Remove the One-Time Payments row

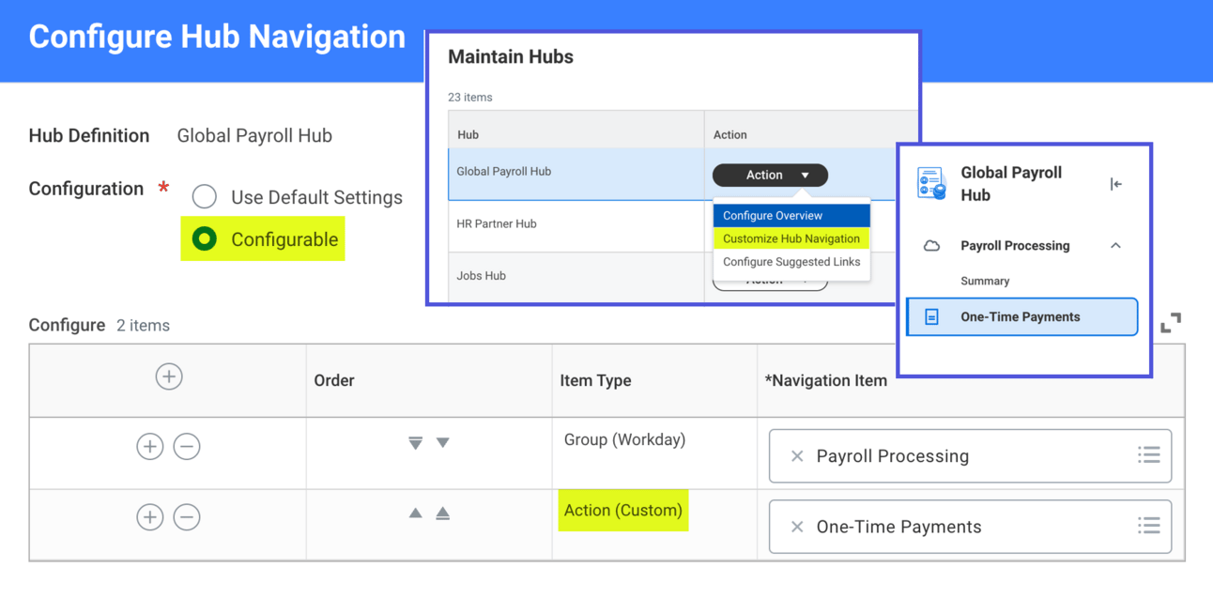pyautogui.click(x=187, y=516)
